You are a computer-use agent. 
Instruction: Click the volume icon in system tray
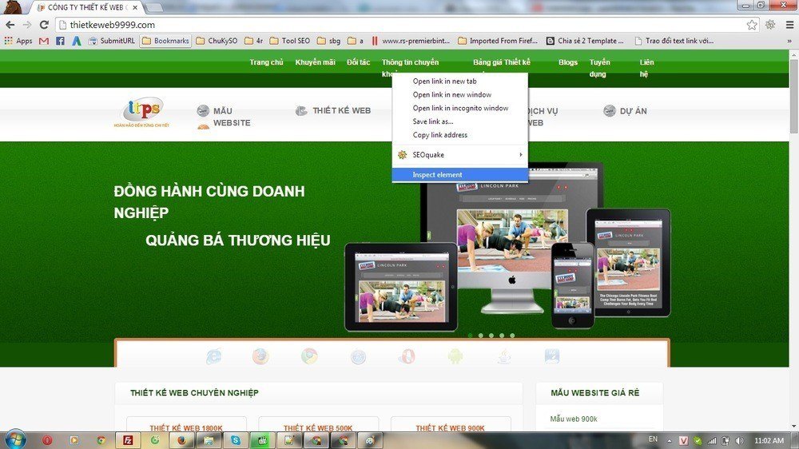click(739, 440)
